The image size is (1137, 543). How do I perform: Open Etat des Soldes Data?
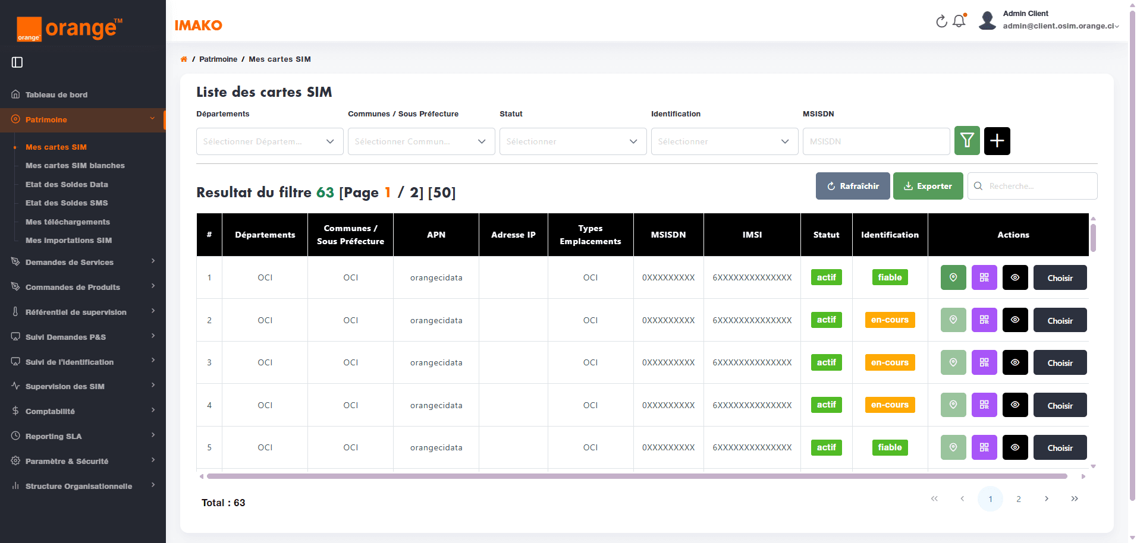coord(67,185)
